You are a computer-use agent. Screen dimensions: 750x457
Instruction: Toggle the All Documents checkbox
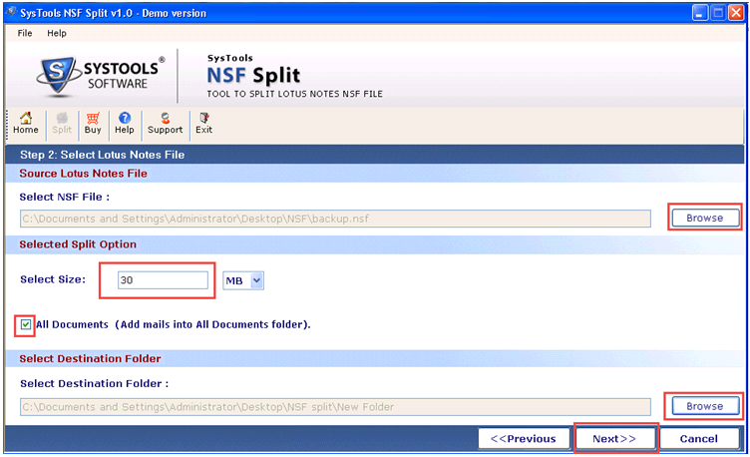(26, 325)
